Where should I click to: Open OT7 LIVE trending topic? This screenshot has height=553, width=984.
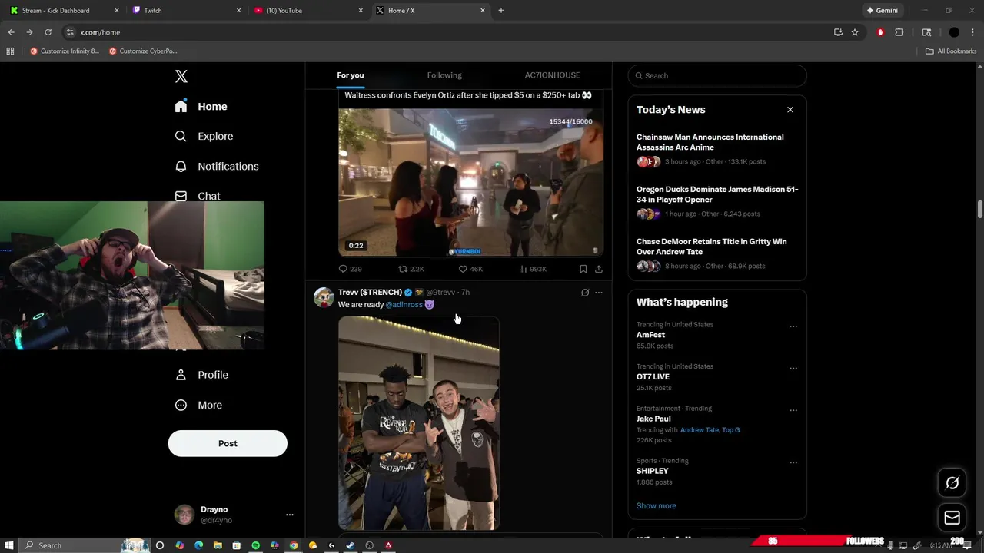coord(653,376)
